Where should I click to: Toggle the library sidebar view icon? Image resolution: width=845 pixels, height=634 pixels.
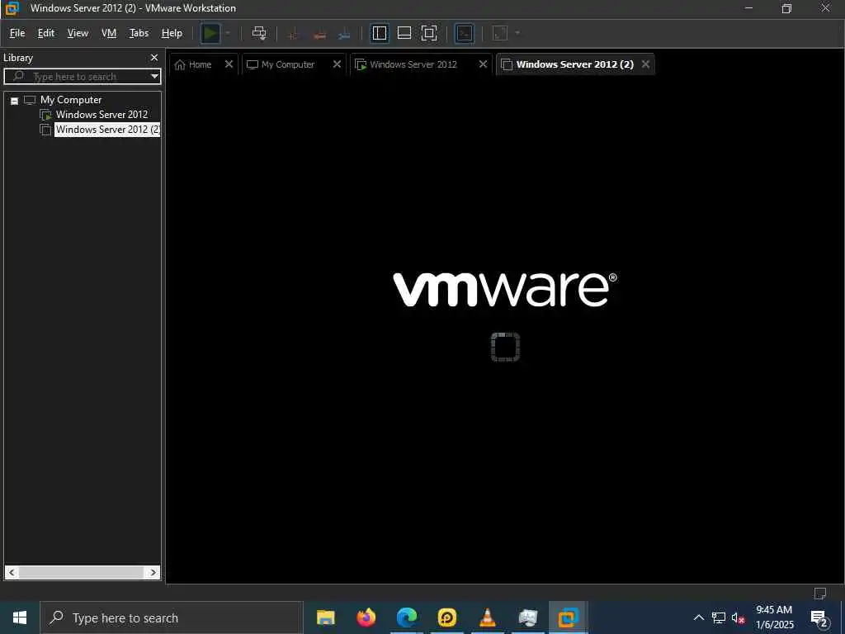pos(380,33)
